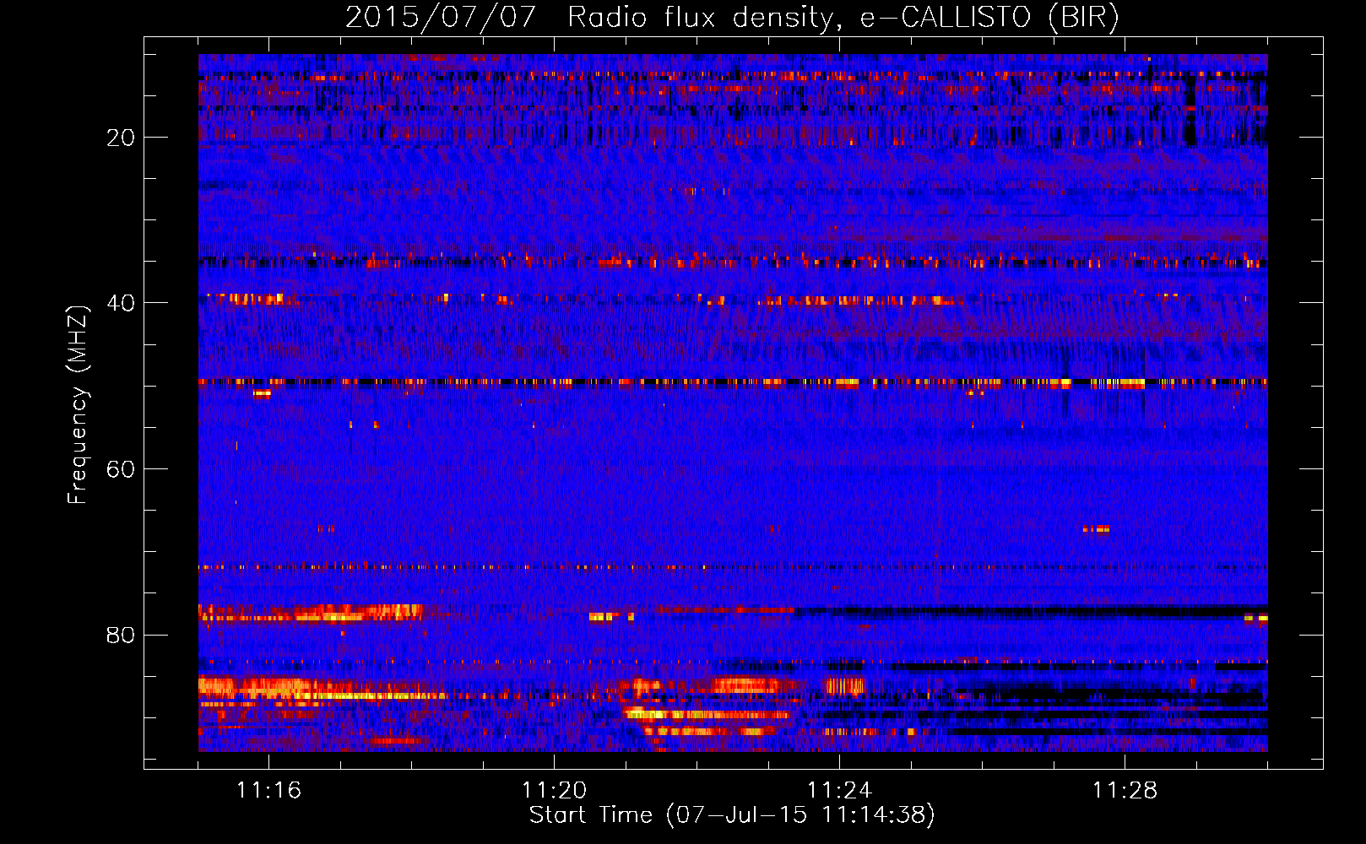Screen dimensions: 1366x844
Task: Click the Frequency (MHZ) axis title
Action: [78, 405]
